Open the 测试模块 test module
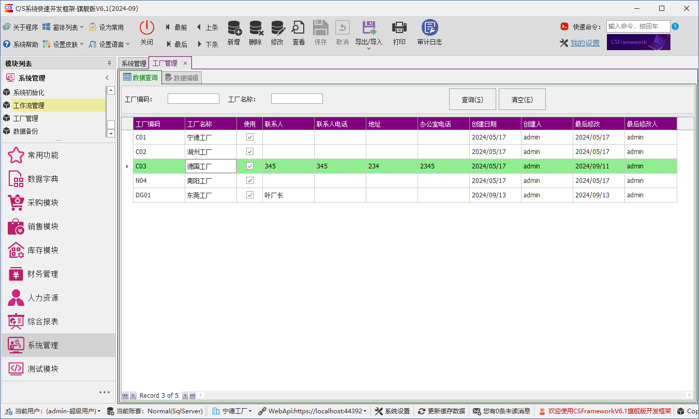The width and height of the screenshot is (699, 419). click(x=59, y=369)
